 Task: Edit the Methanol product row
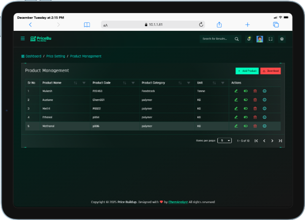[236, 126]
